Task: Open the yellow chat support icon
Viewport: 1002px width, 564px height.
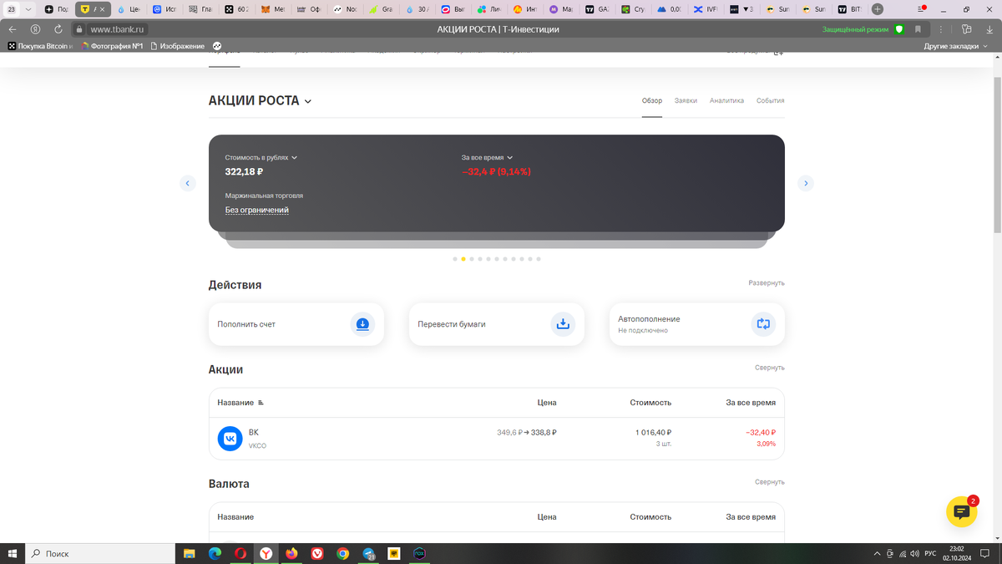Action: [x=961, y=511]
